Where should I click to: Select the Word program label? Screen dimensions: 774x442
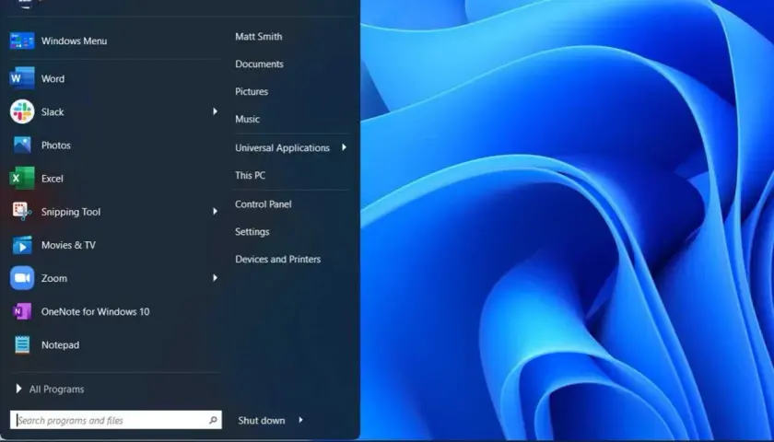coord(53,79)
